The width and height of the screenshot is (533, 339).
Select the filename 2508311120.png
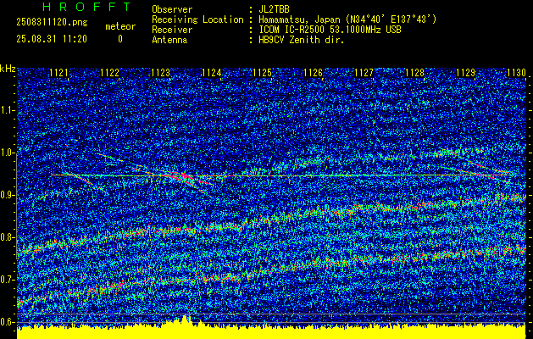click(x=52, y=23)
